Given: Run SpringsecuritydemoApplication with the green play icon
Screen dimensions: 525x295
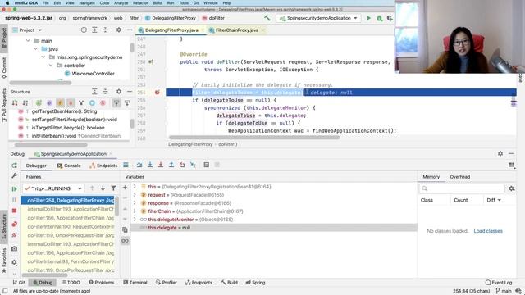Looking at the screenshot, I should click(368, 18).
